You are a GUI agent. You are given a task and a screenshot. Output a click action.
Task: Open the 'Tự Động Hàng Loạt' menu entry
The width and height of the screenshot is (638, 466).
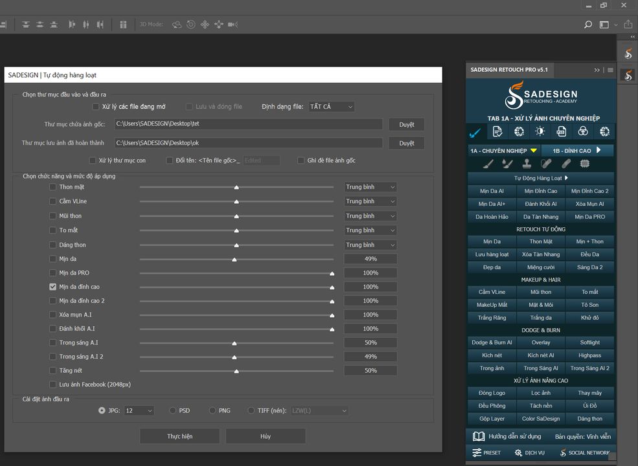540,177
